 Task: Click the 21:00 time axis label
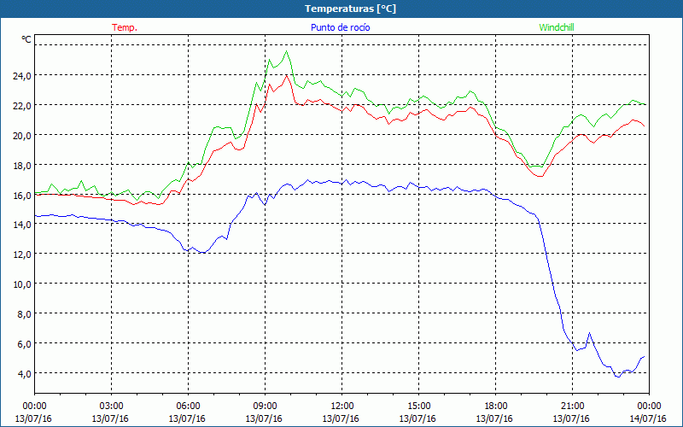pos(572,406)
